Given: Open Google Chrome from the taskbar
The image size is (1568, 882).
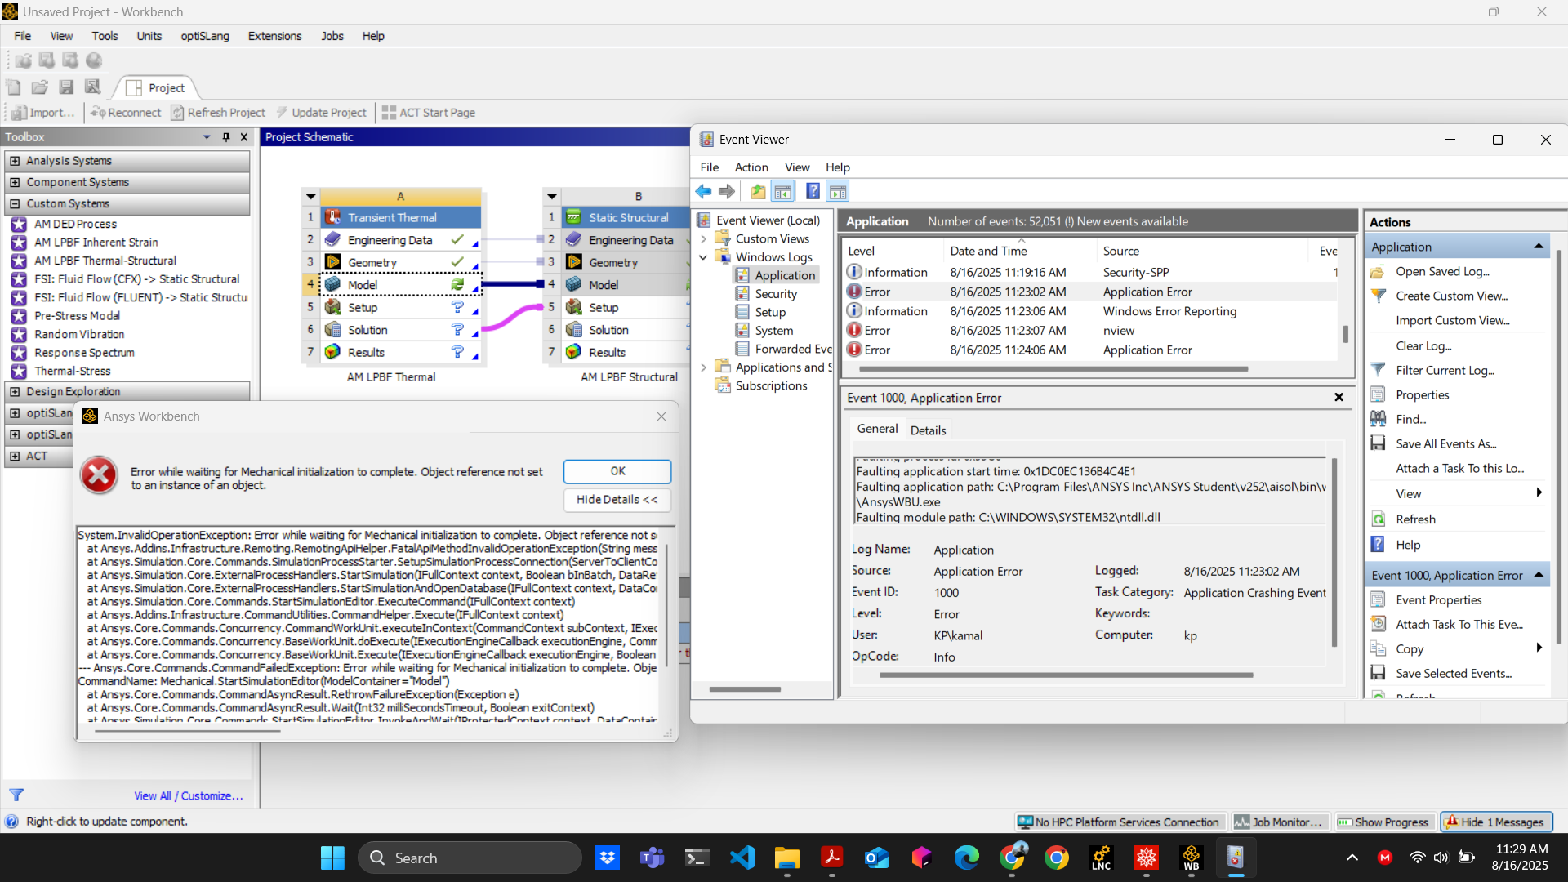Looking at the screenshot, I should click(1056, 858).
